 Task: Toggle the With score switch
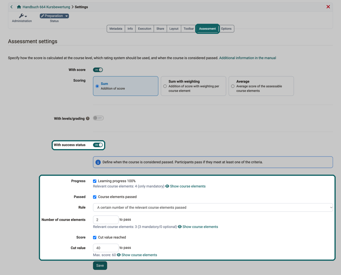98,70
